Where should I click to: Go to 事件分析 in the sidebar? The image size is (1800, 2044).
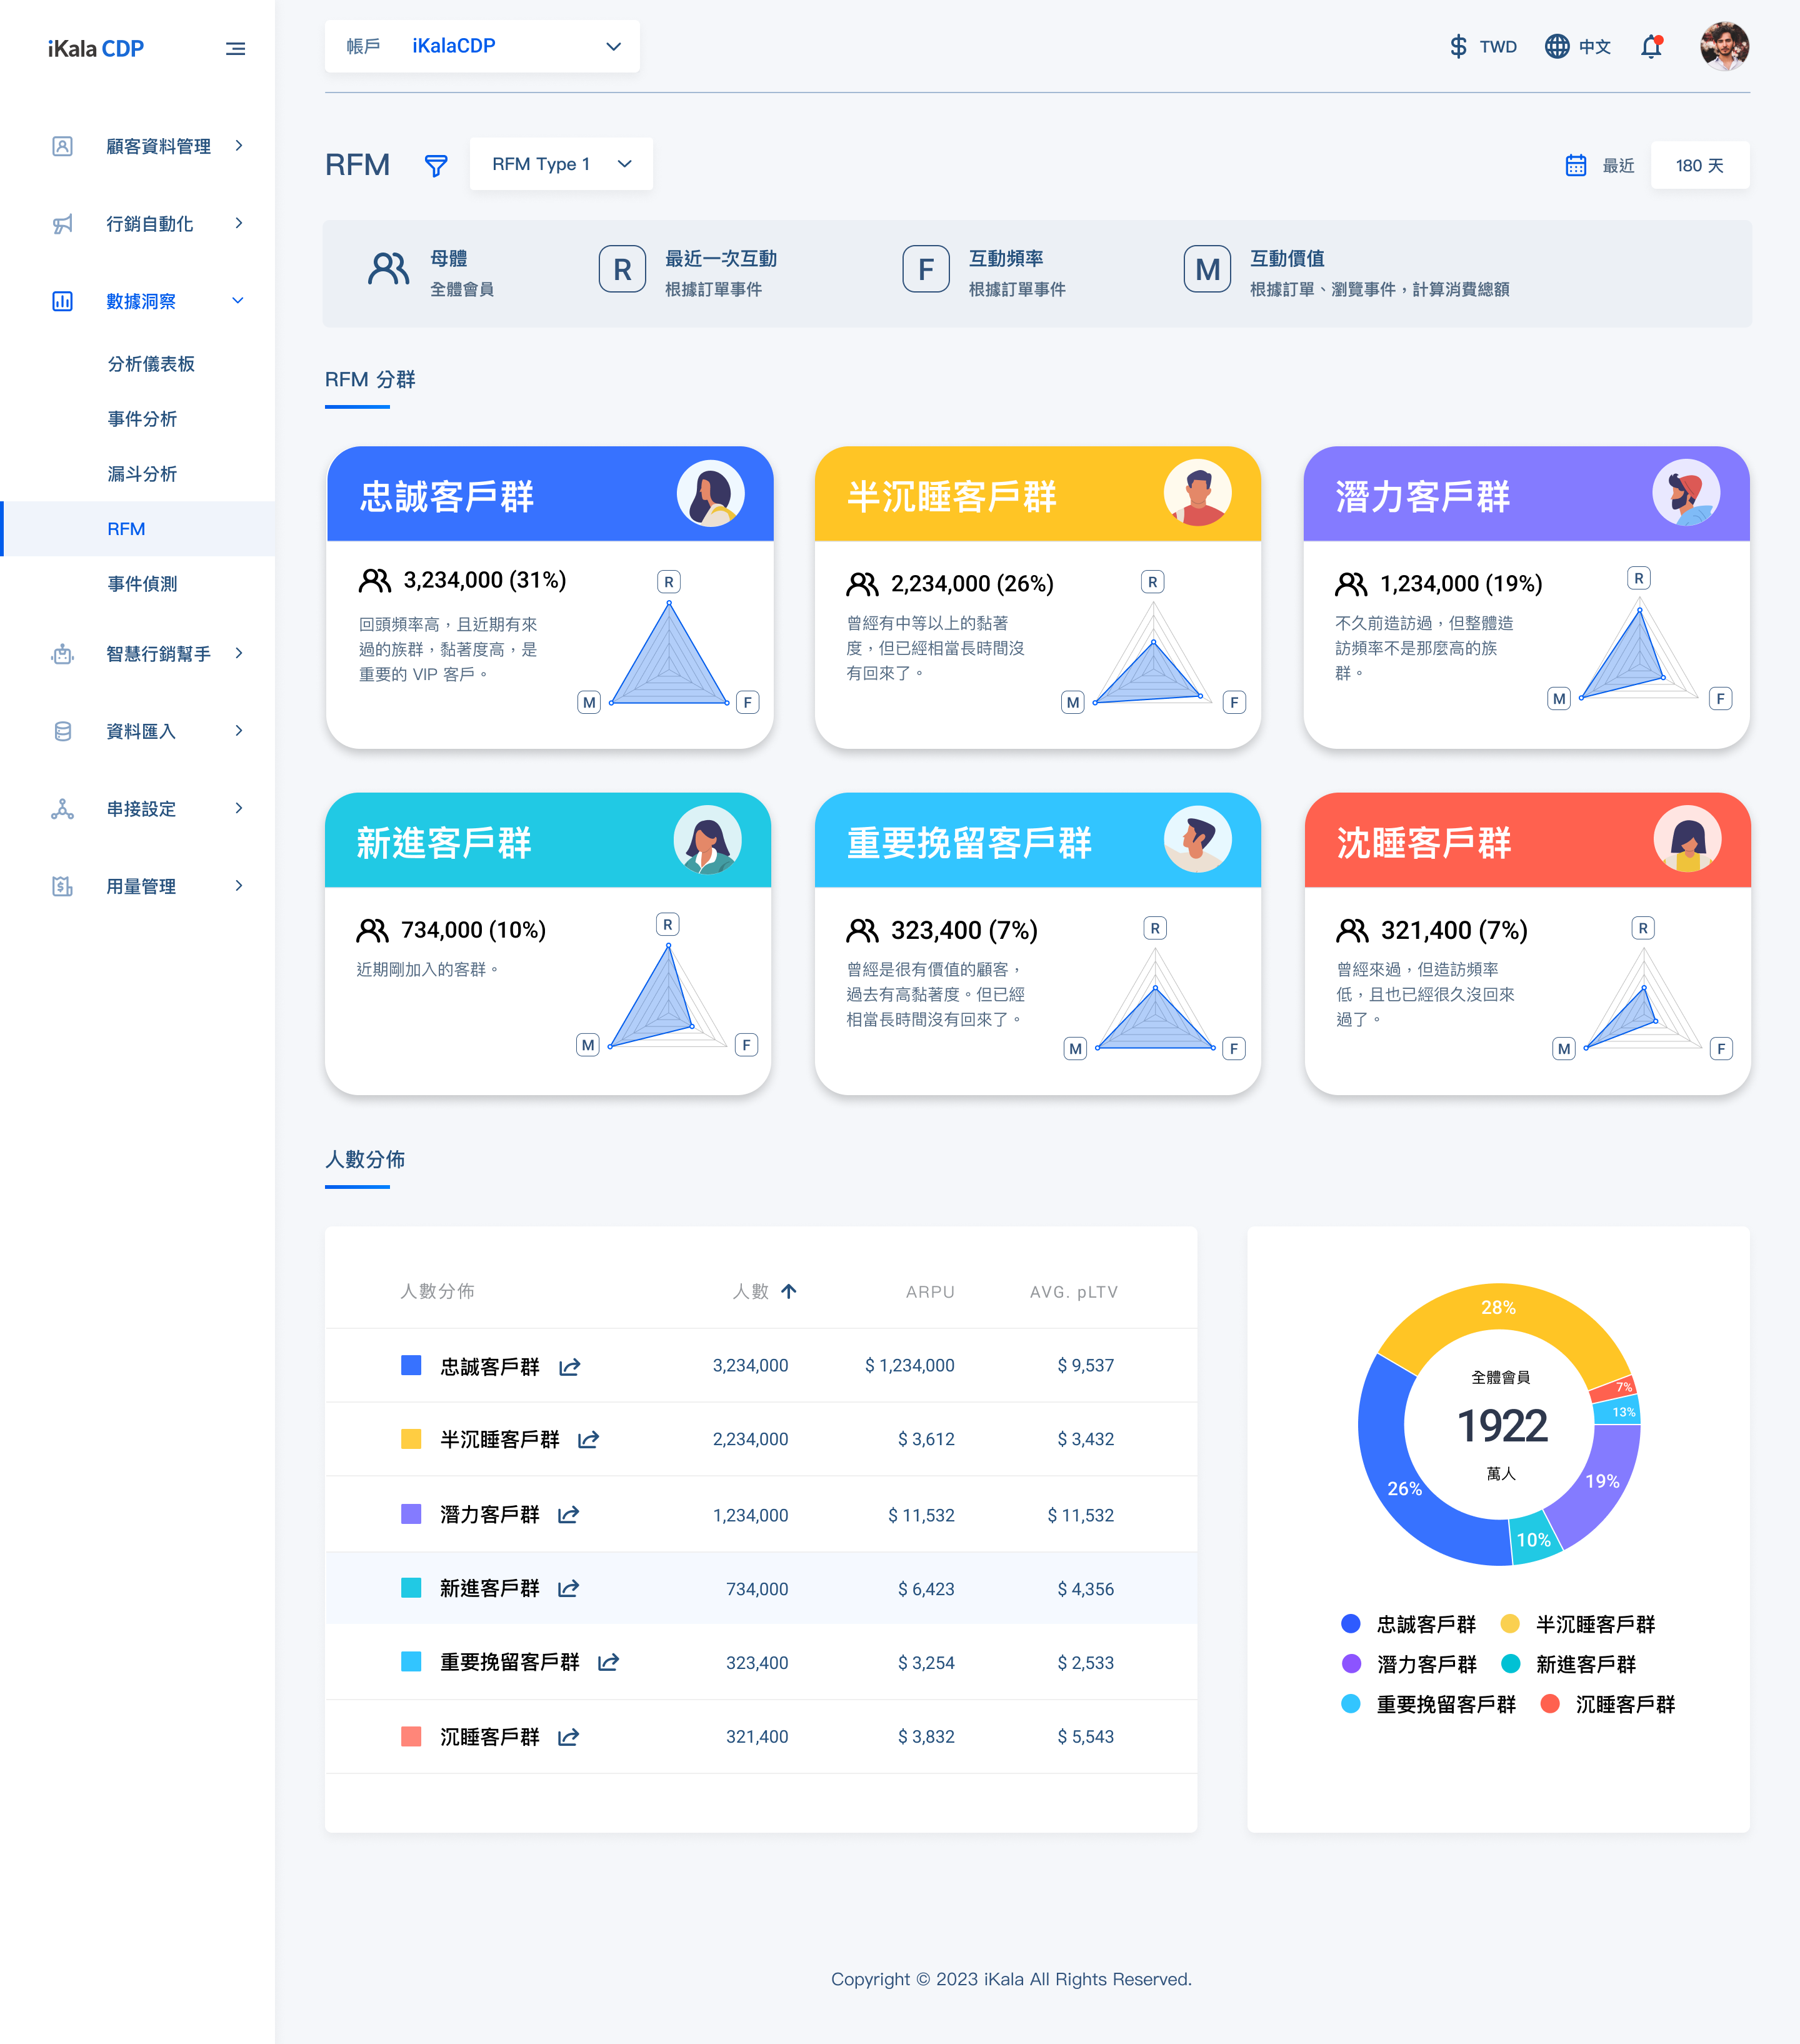pos(142,419)
